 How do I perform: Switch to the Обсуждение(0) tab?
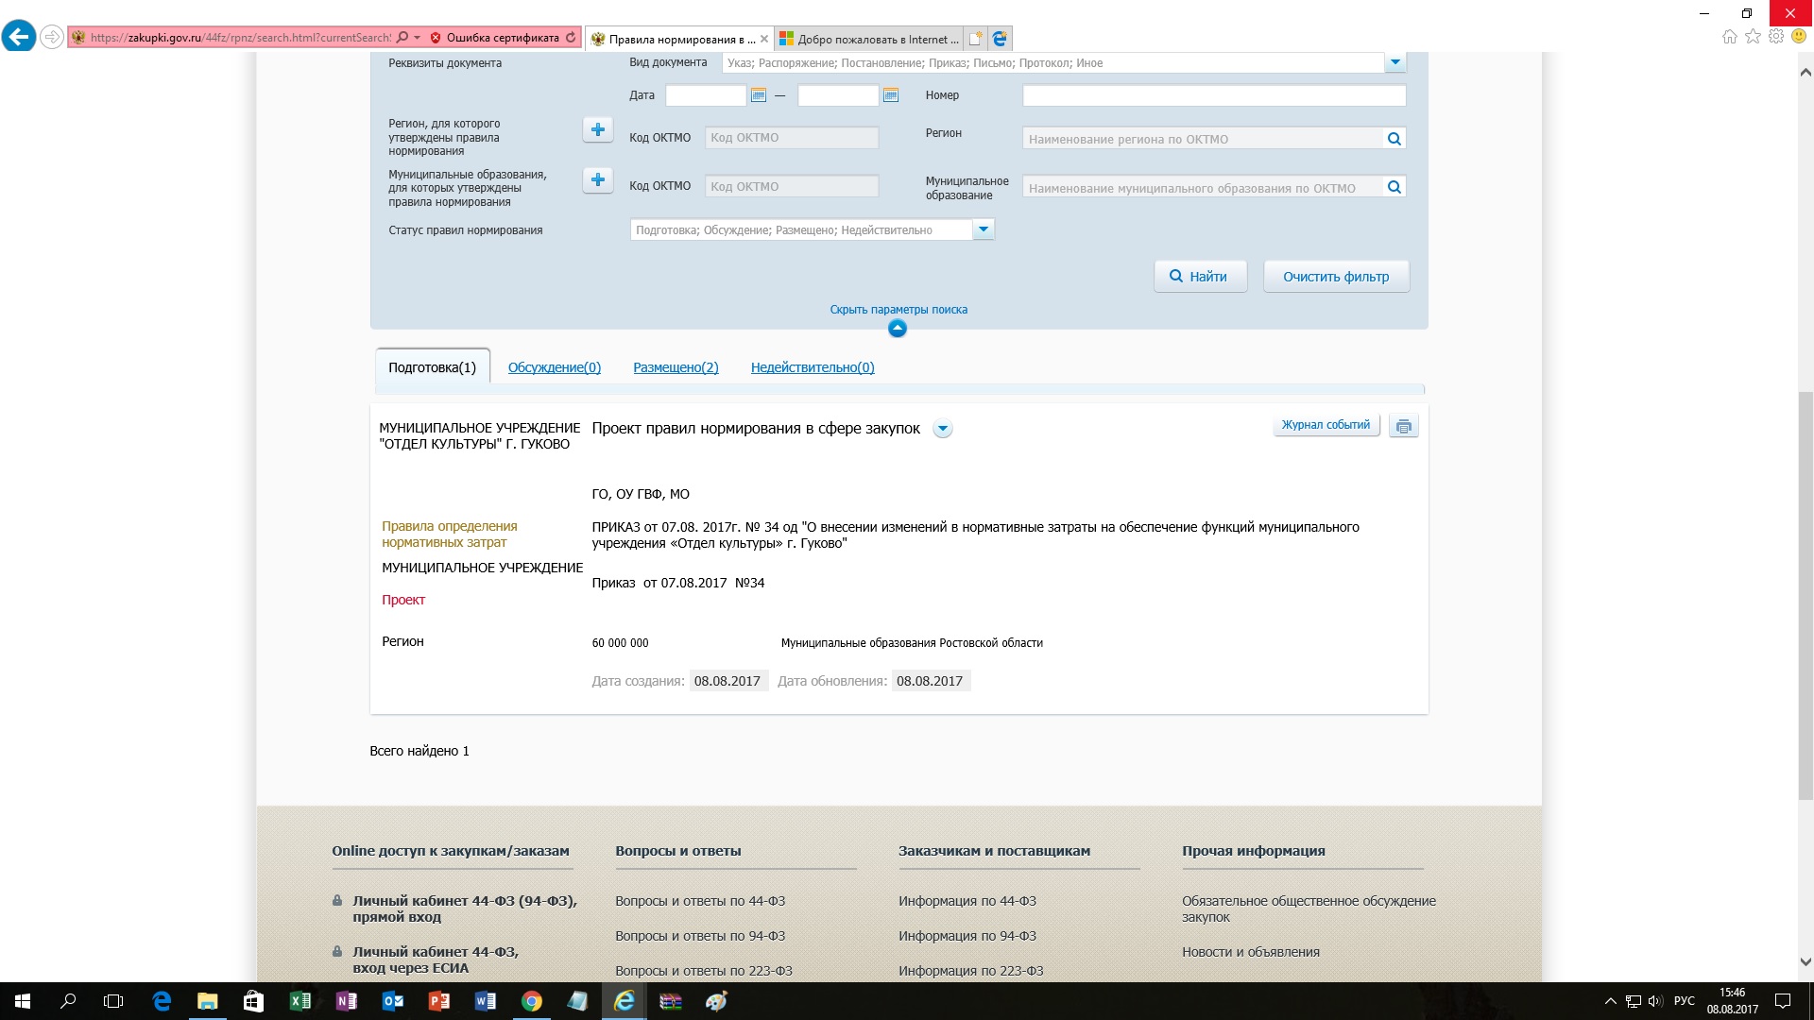tap(555, 367)
